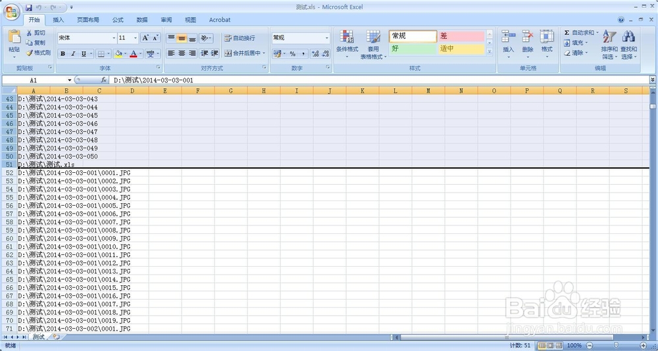Screen dimensions: 658x351
Task: Align text right
Action: coord(192,53)
